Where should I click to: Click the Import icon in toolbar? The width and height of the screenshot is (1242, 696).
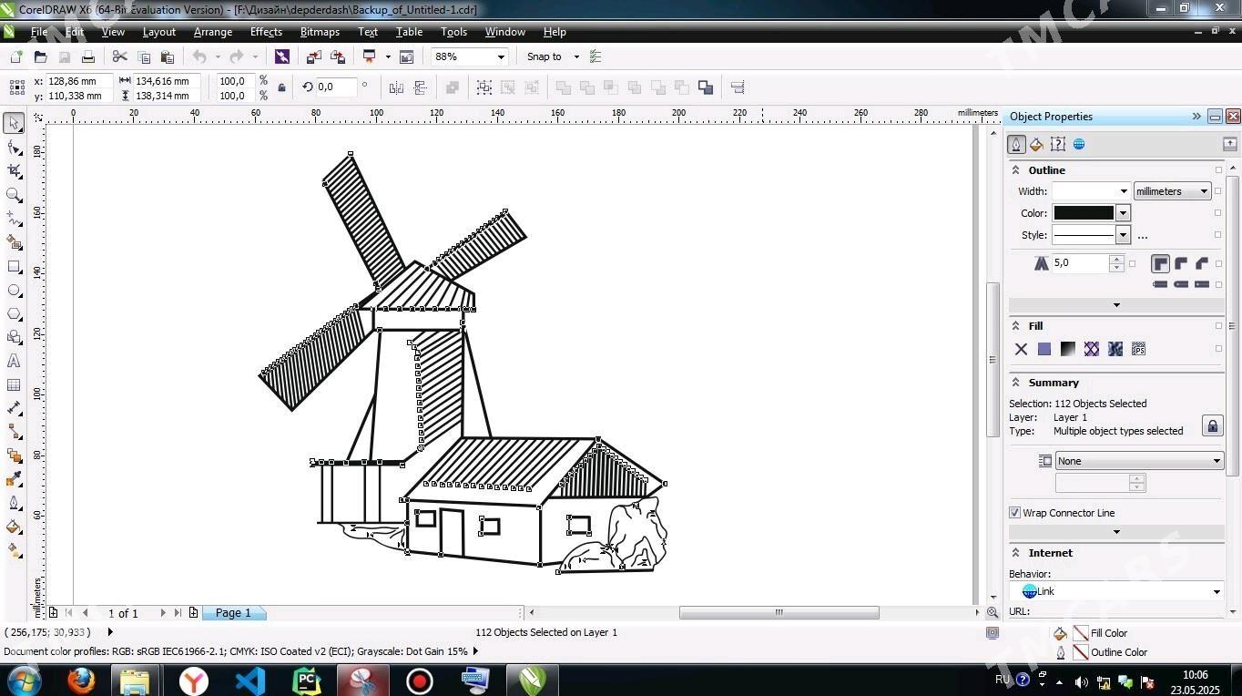(313, 56)
